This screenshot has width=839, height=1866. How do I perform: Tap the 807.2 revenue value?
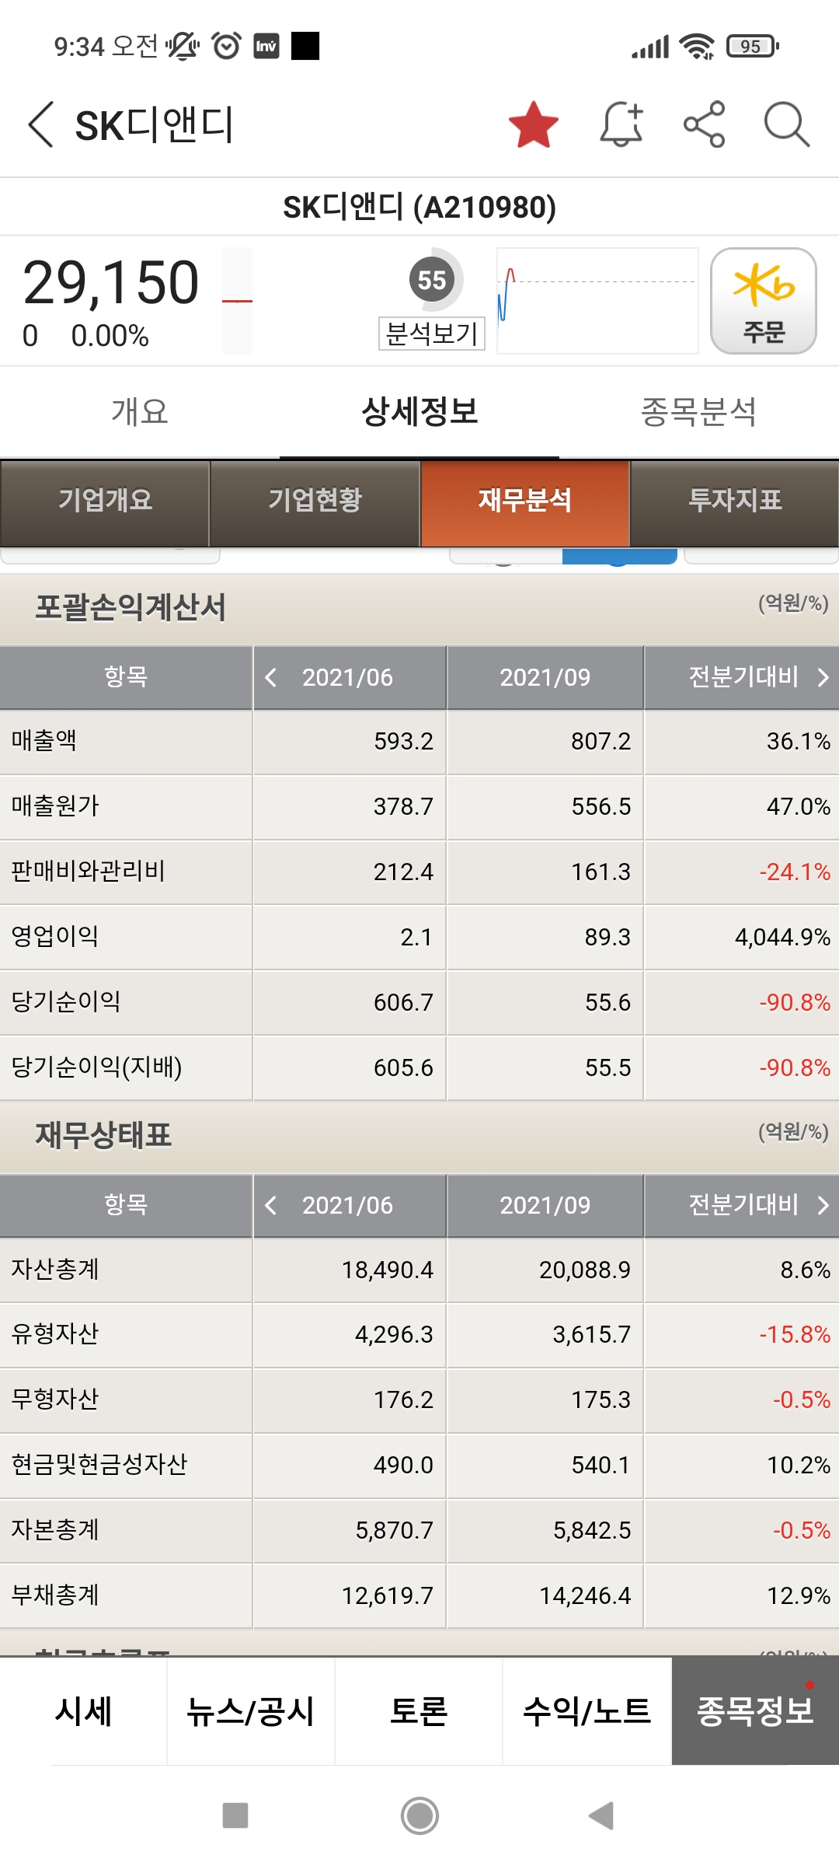click(x=601, y=741)
